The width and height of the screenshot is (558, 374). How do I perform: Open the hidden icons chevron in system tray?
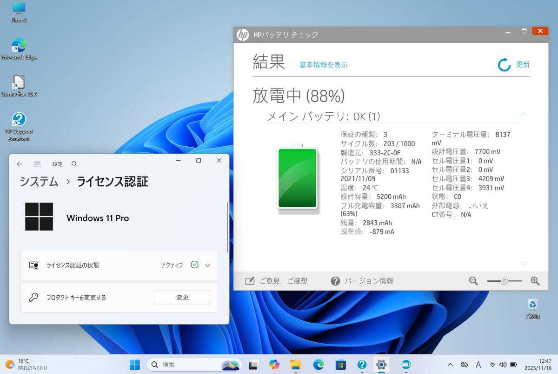(x=450, y=365)
